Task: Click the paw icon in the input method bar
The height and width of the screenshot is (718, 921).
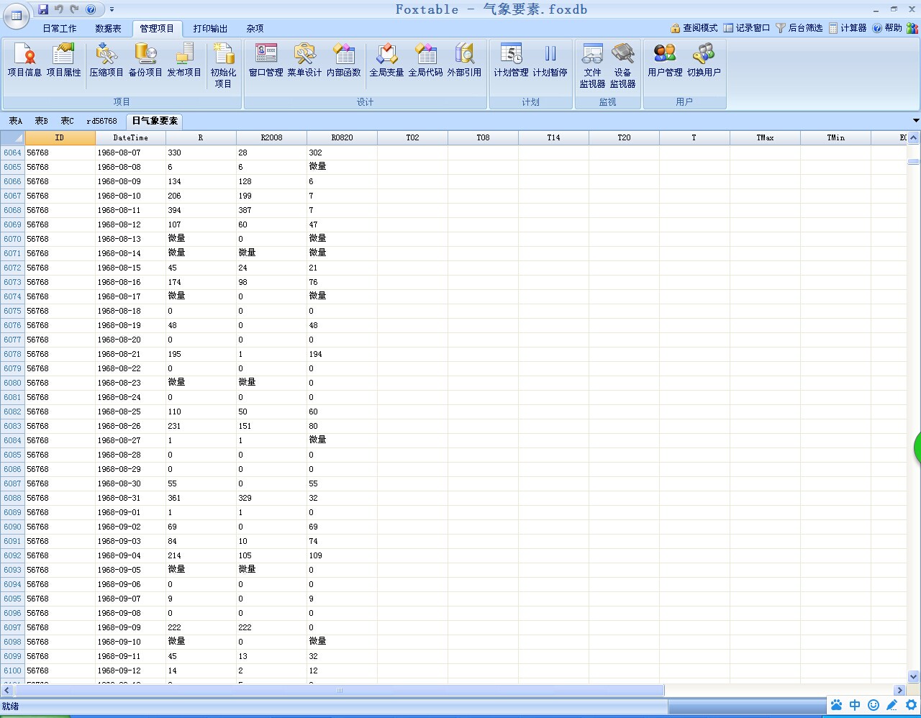Action: click(836, 705)
